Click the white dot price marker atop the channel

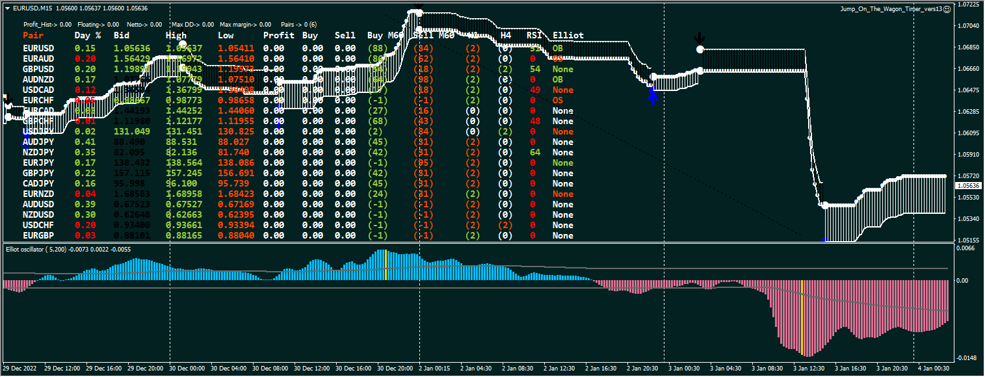418,13
